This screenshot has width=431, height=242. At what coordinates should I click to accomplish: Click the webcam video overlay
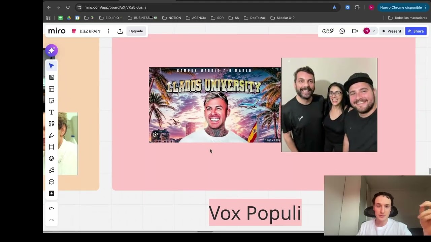[x=377, y=205]
